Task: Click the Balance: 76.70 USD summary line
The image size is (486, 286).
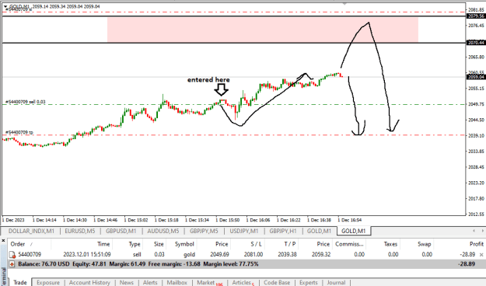Action: tap(138, 264)
